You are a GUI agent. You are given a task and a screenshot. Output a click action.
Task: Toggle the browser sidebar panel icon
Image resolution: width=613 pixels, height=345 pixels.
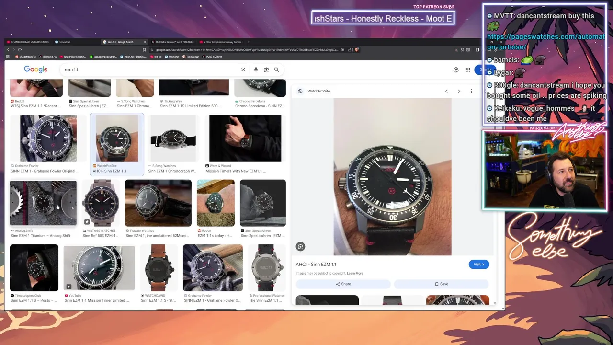click(477, 50)
